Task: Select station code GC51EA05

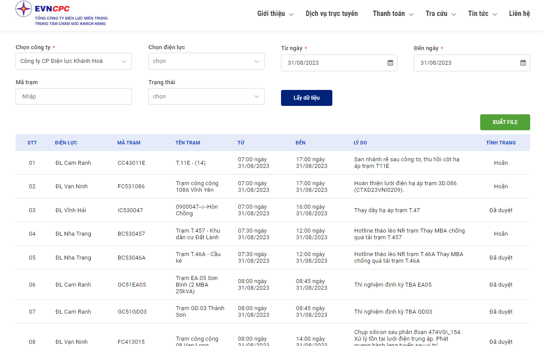Action: tap(132, 285)
